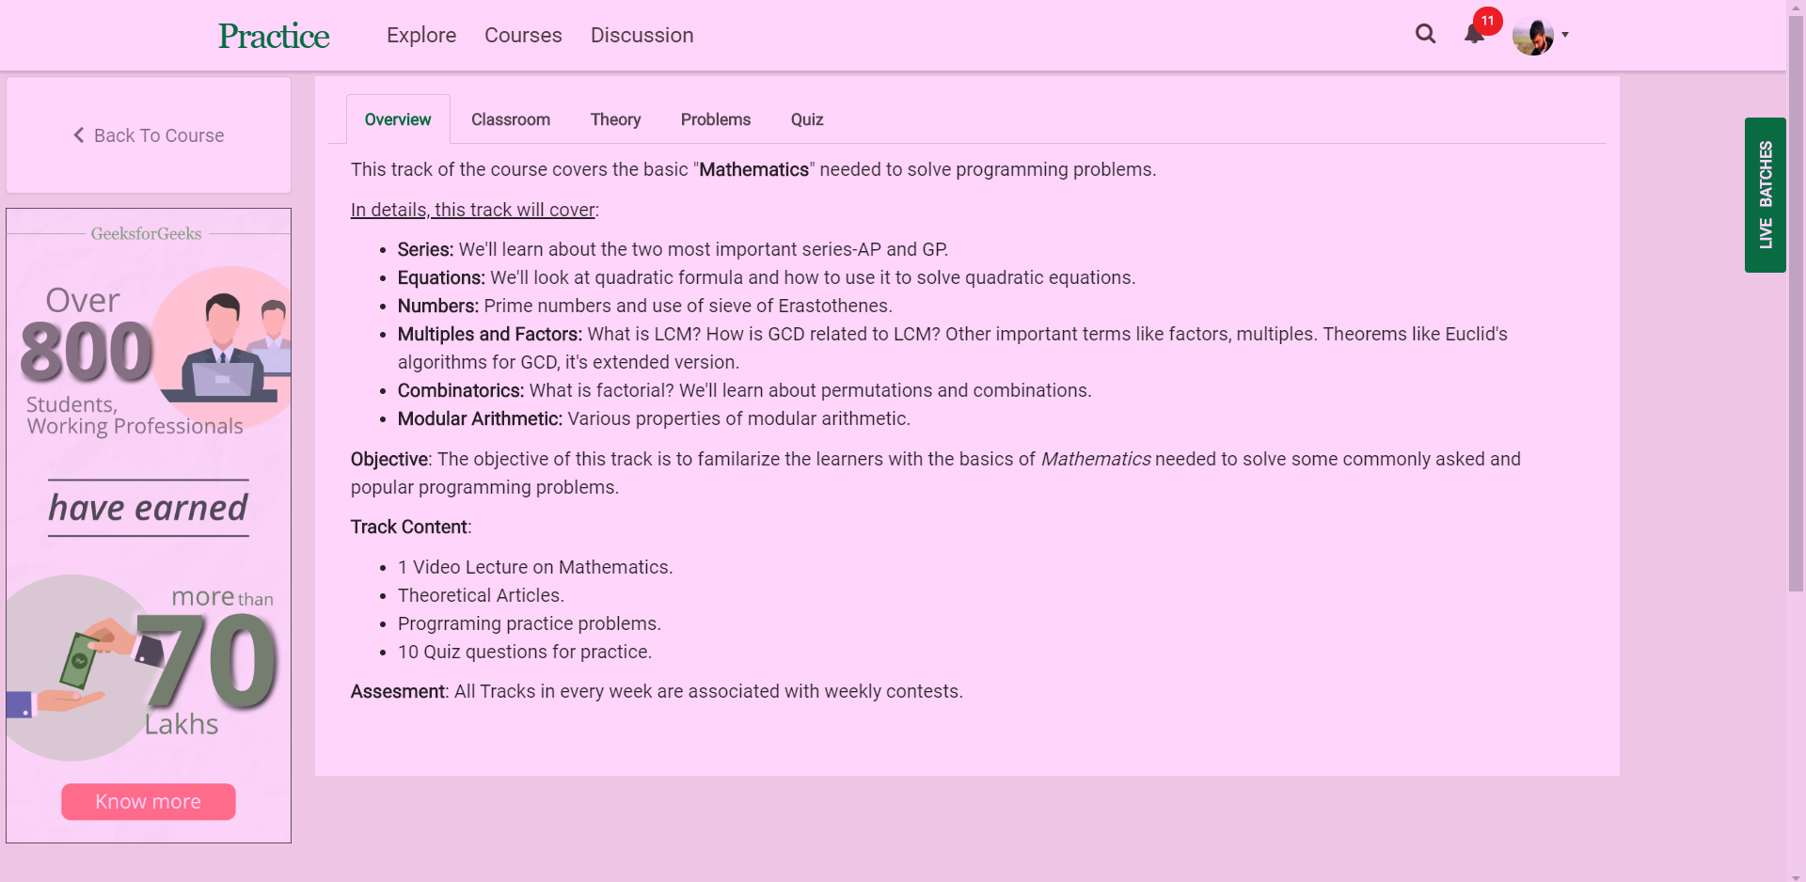Click '10 Quiz questions for practice.' item
Screen dimensions: 1806x882
[525, 652]
